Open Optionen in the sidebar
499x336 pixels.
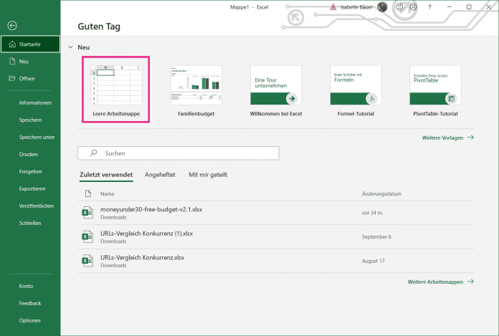click(30, 320)
